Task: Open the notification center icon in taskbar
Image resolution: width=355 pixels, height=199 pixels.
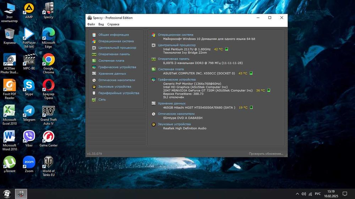Action: (345, 194)
